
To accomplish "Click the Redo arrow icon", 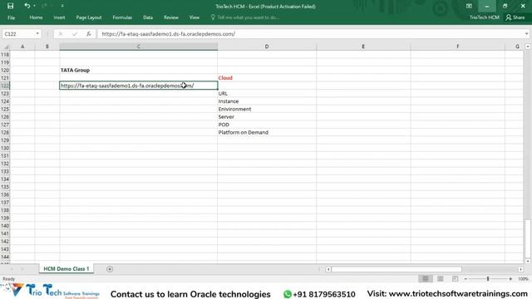I will (x=44, y=6).
